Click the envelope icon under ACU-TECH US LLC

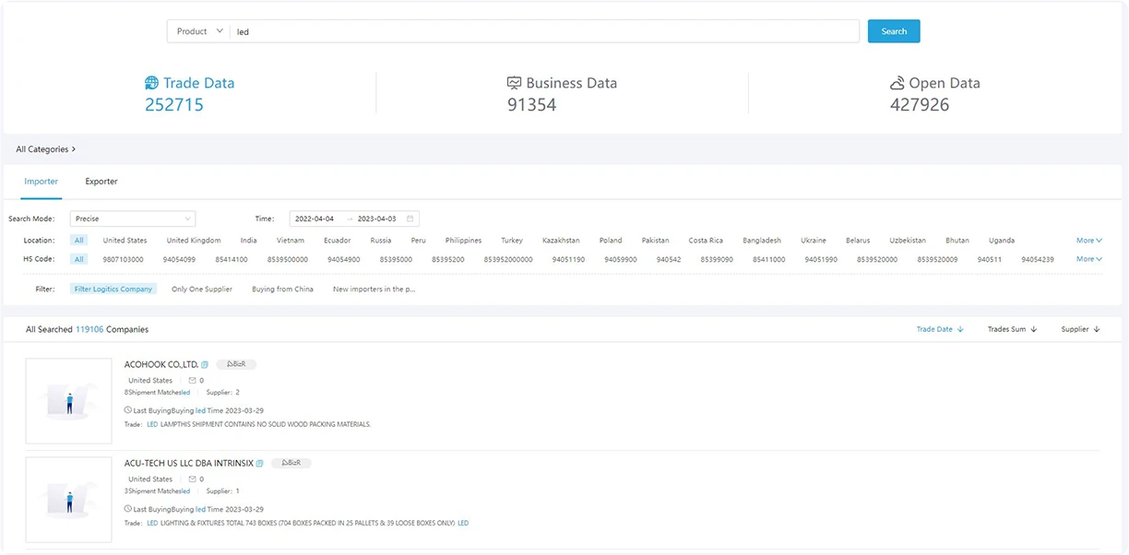click(x=192, y=478)
